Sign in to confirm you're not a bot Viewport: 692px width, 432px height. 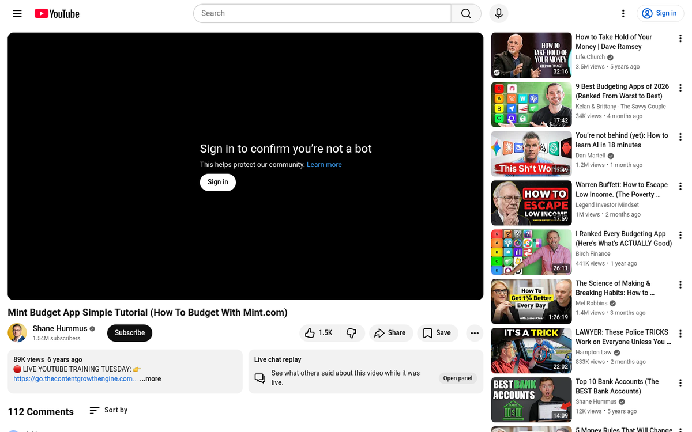tap(217, 182)
